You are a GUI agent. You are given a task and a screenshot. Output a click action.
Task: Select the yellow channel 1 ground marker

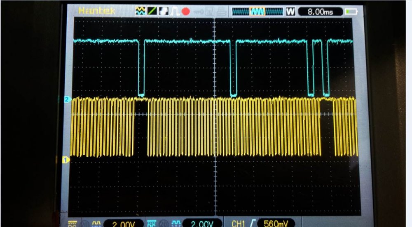tap(65, 159)
